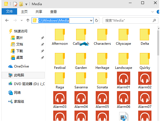Select the video/music media file icon

click(x=124, y=116)
